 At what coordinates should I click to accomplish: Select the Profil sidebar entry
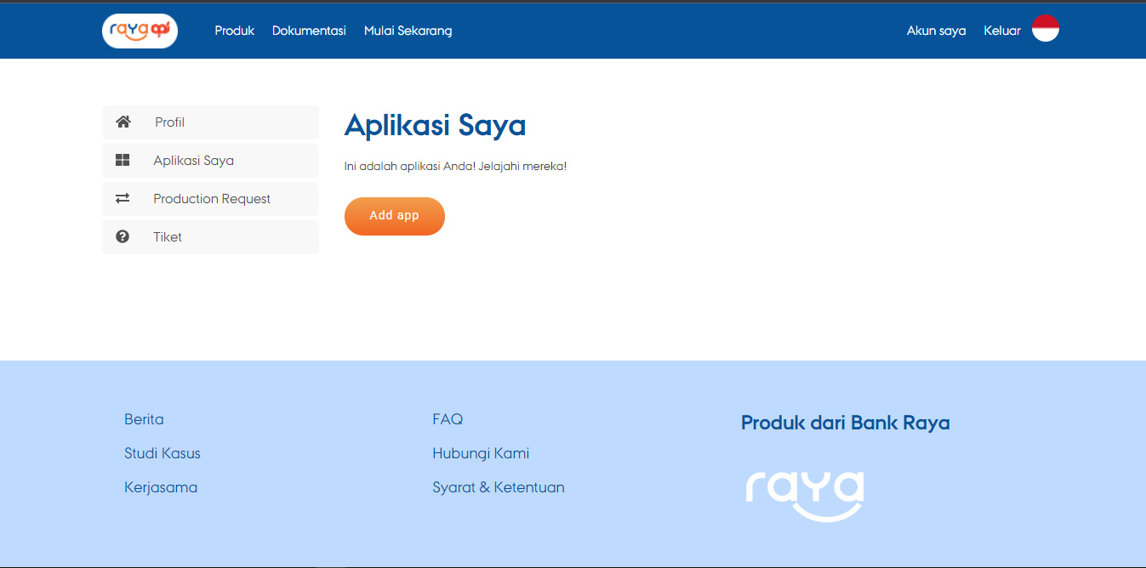pyautogui.click(x=169, y=122)
